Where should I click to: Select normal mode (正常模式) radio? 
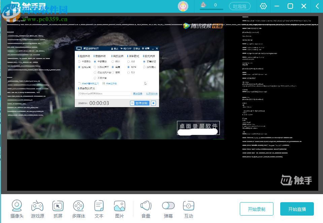144,61
